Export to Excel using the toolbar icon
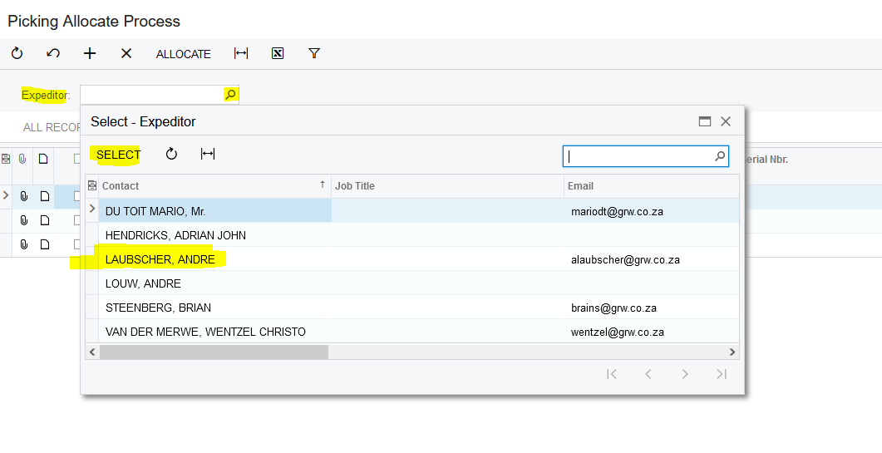 pos(278,53)
